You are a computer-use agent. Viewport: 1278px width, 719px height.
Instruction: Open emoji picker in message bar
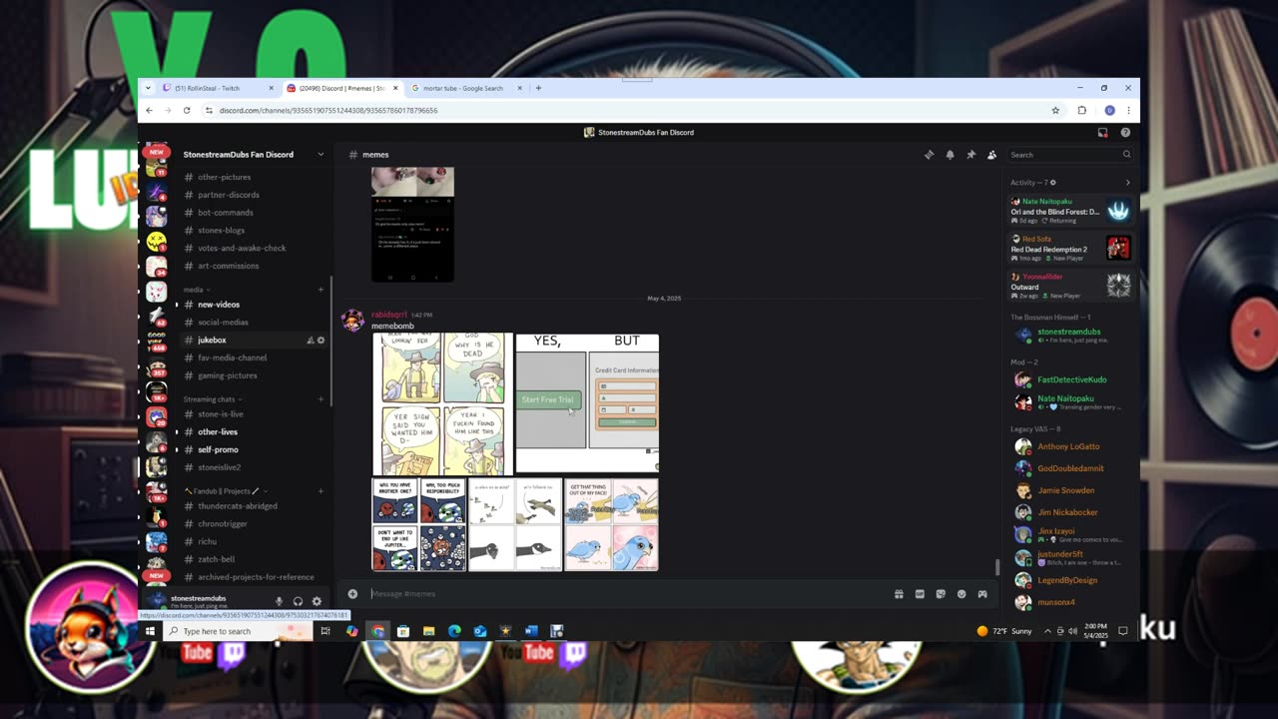pos(961,594)
